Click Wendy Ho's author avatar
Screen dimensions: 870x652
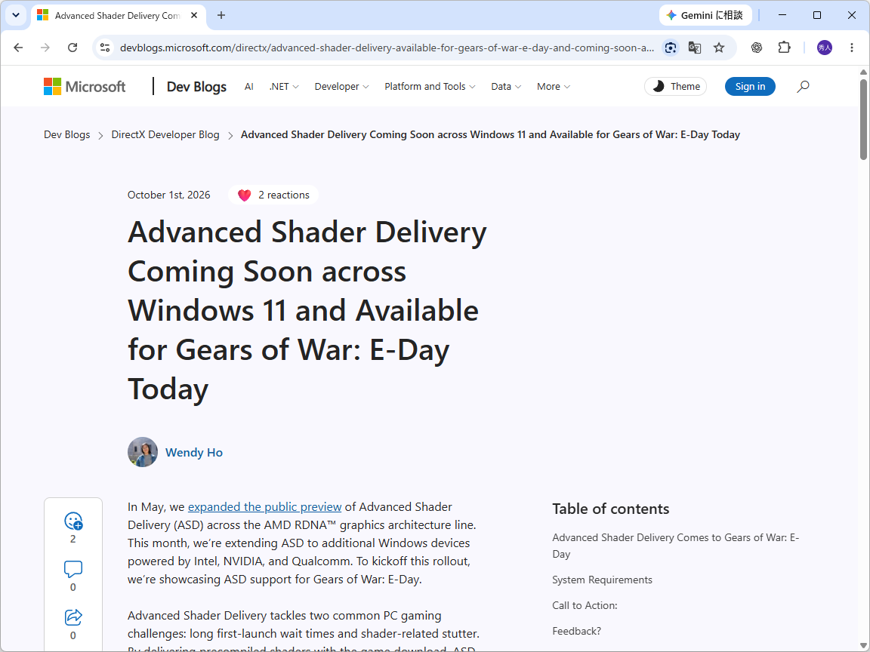point(143,453)
